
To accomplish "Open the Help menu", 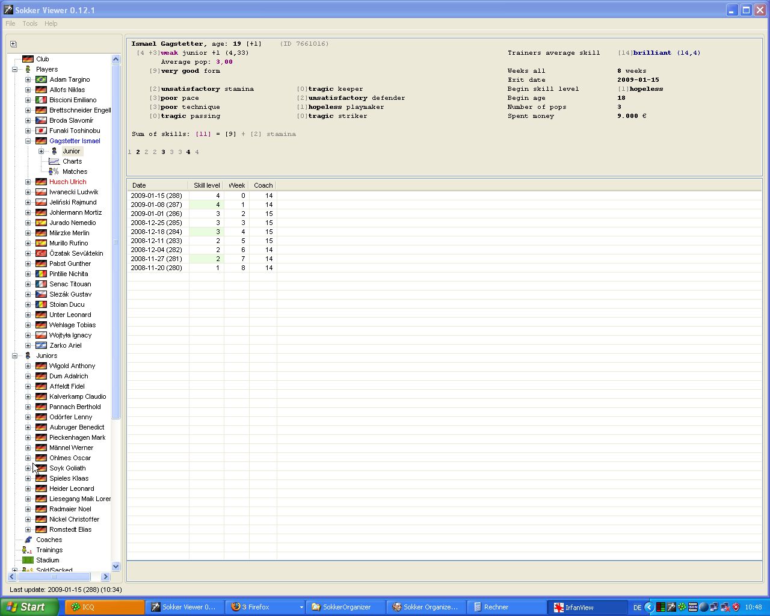I will click(x=51, y=23).
